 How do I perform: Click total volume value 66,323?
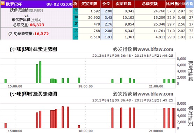[37, 25]
